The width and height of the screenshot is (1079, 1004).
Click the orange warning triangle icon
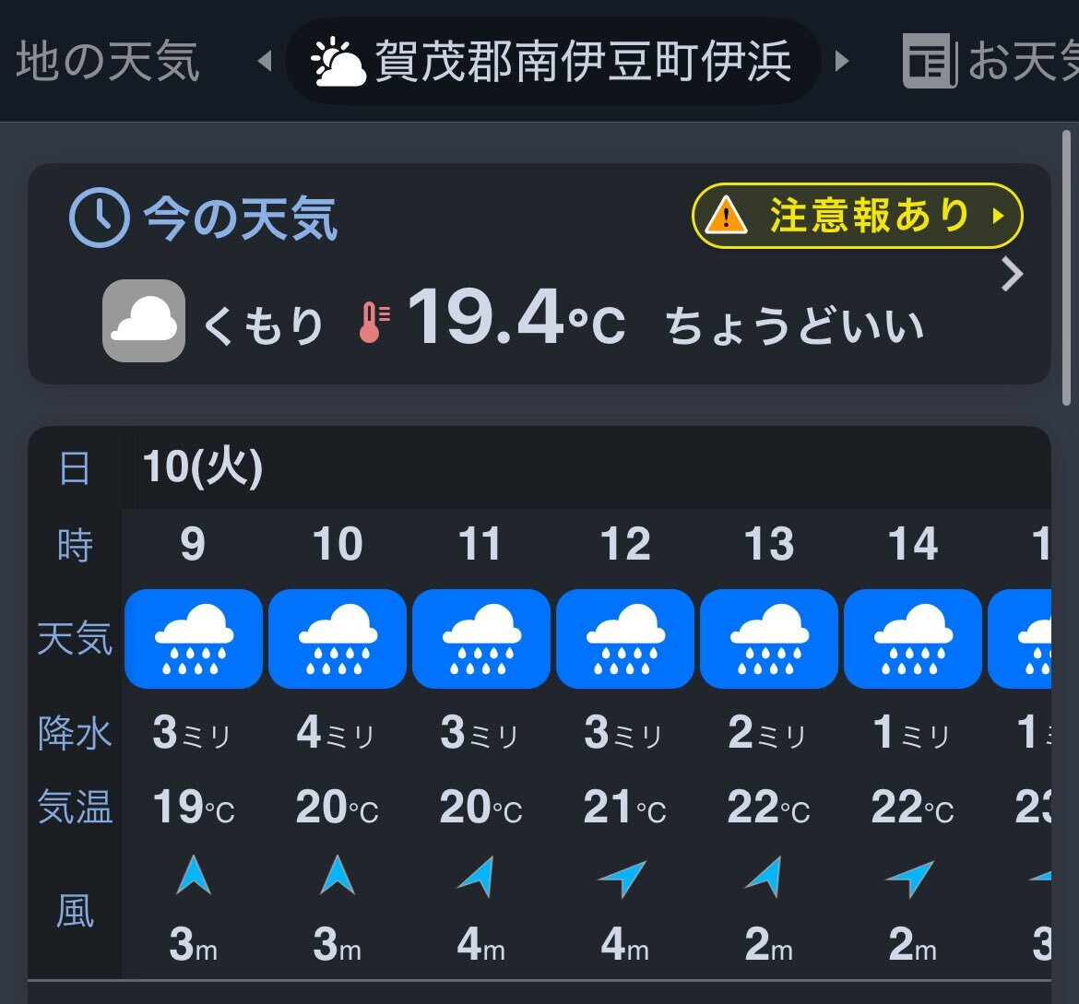[725, 216]
